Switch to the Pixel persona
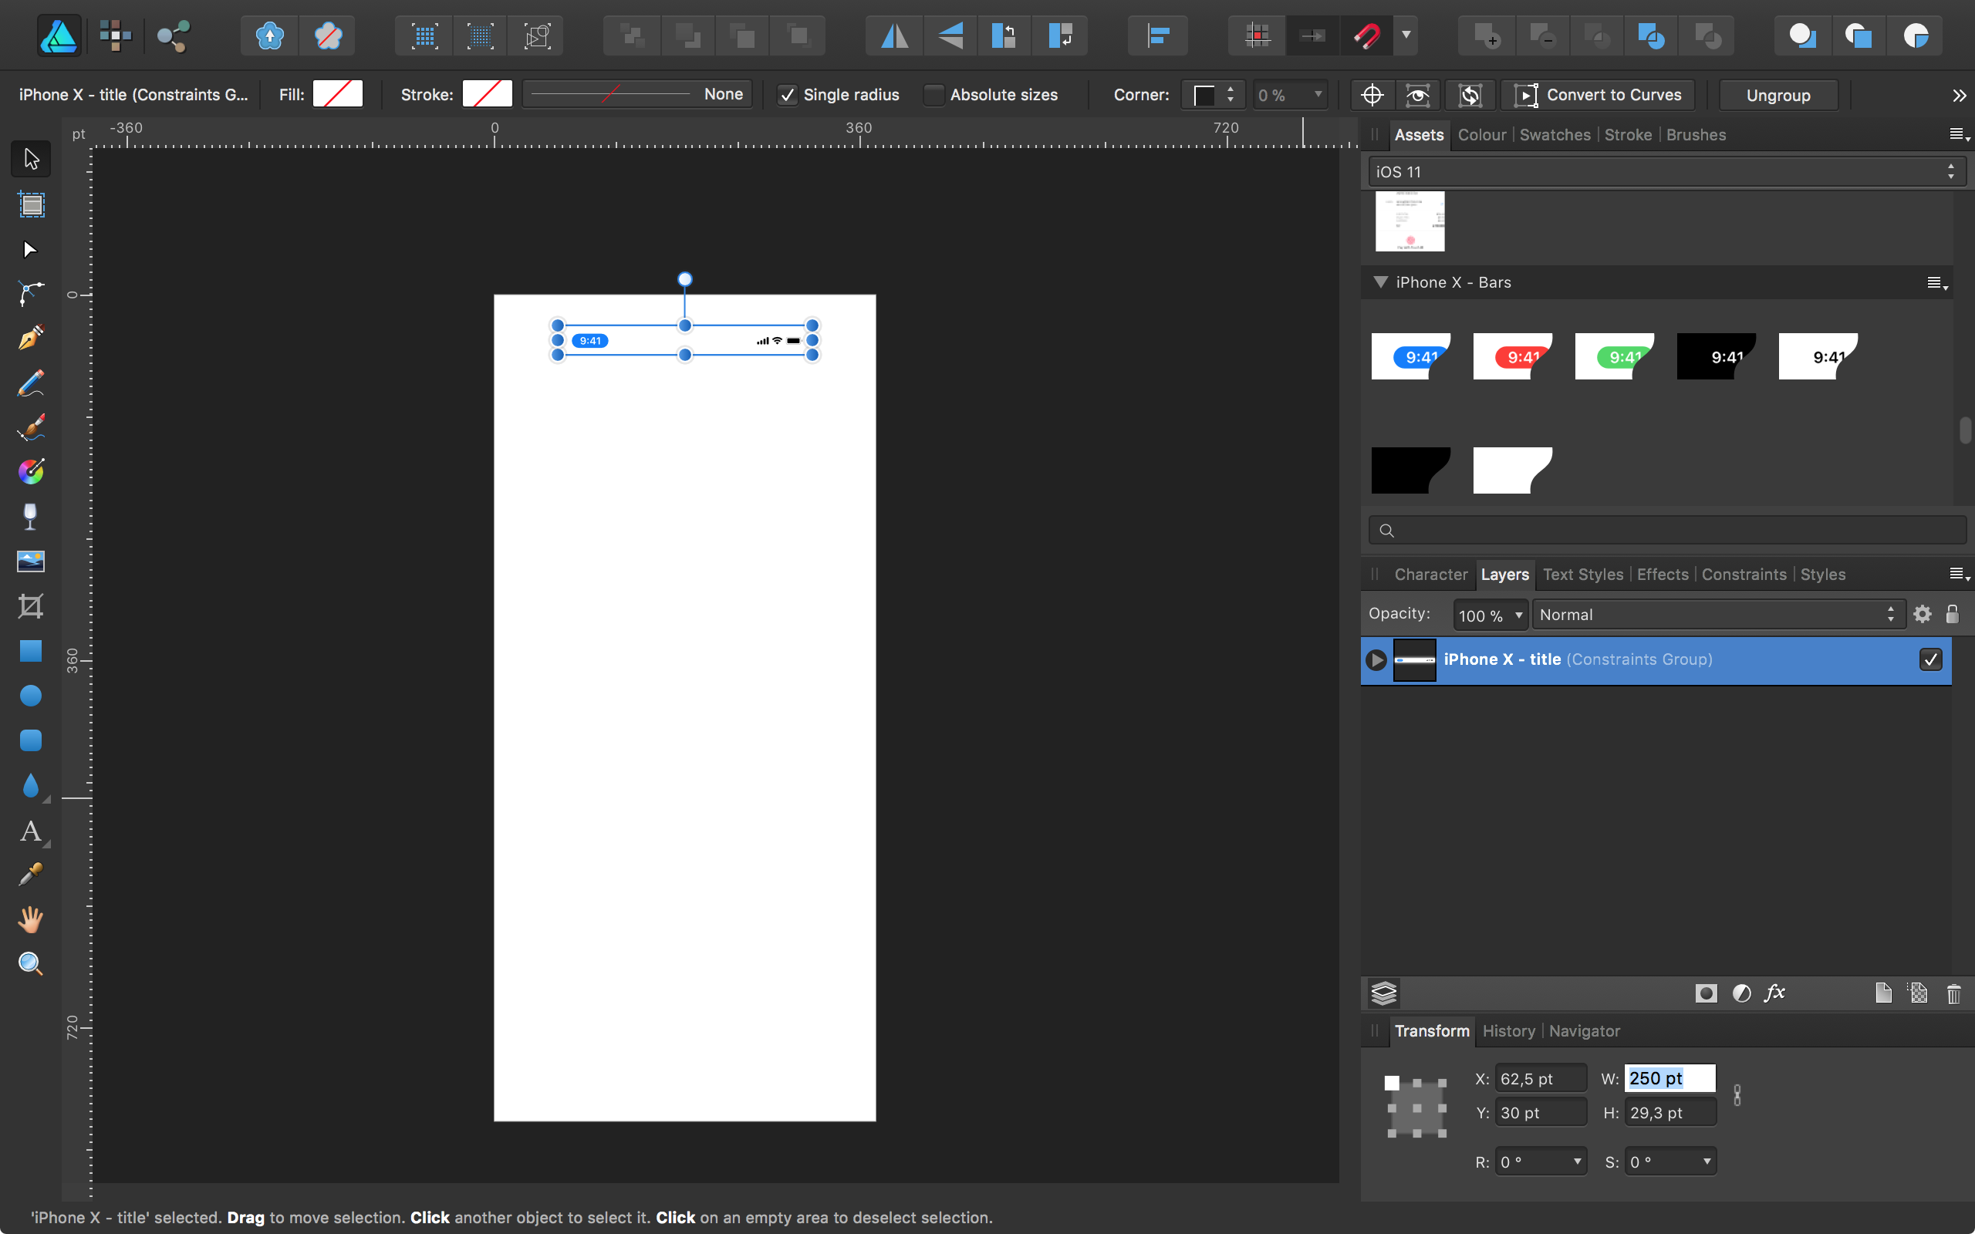Screen dimensions: 1975x1234 tap(115, 36)
